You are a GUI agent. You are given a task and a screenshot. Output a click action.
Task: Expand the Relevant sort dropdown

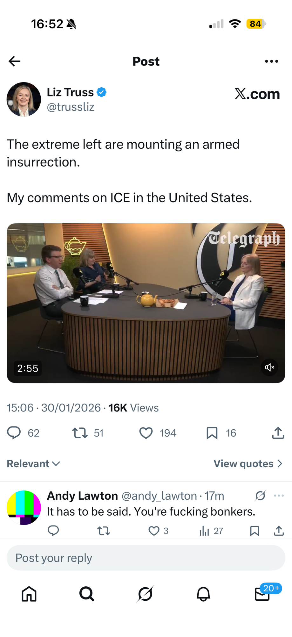[x=33, y=464]
